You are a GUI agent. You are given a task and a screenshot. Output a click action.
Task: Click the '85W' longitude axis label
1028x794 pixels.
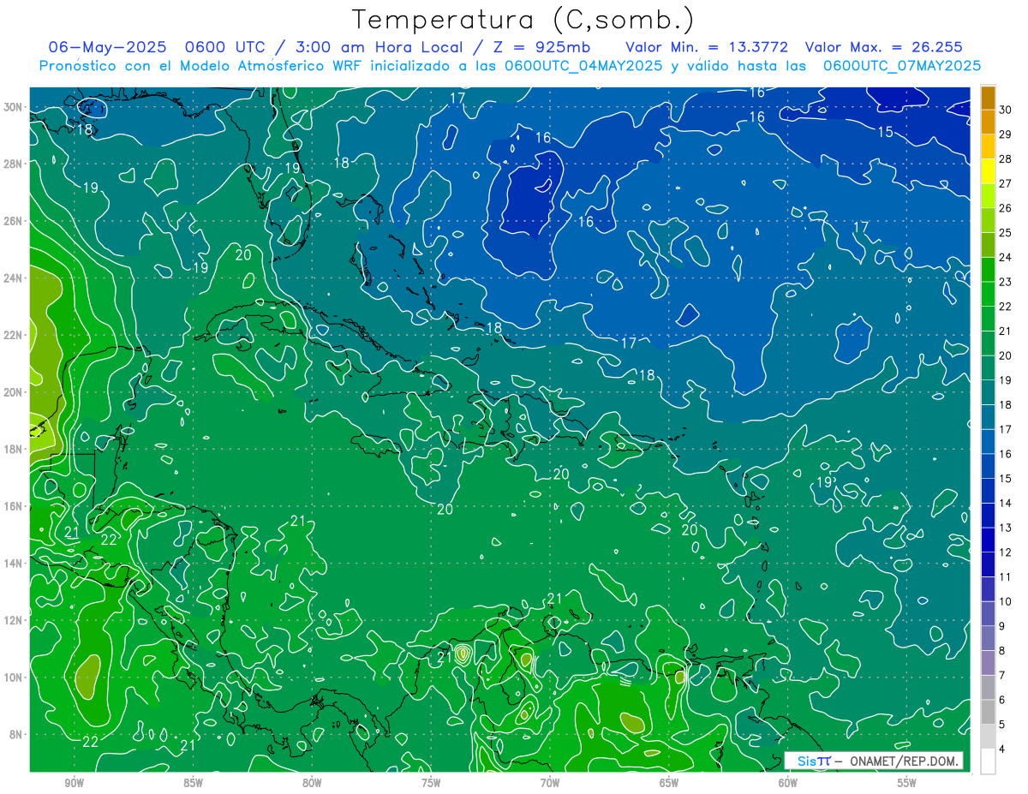coord(193,783)
